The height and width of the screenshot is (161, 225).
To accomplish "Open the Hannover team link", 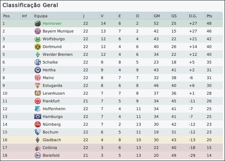I will click(x=52, y=23).
